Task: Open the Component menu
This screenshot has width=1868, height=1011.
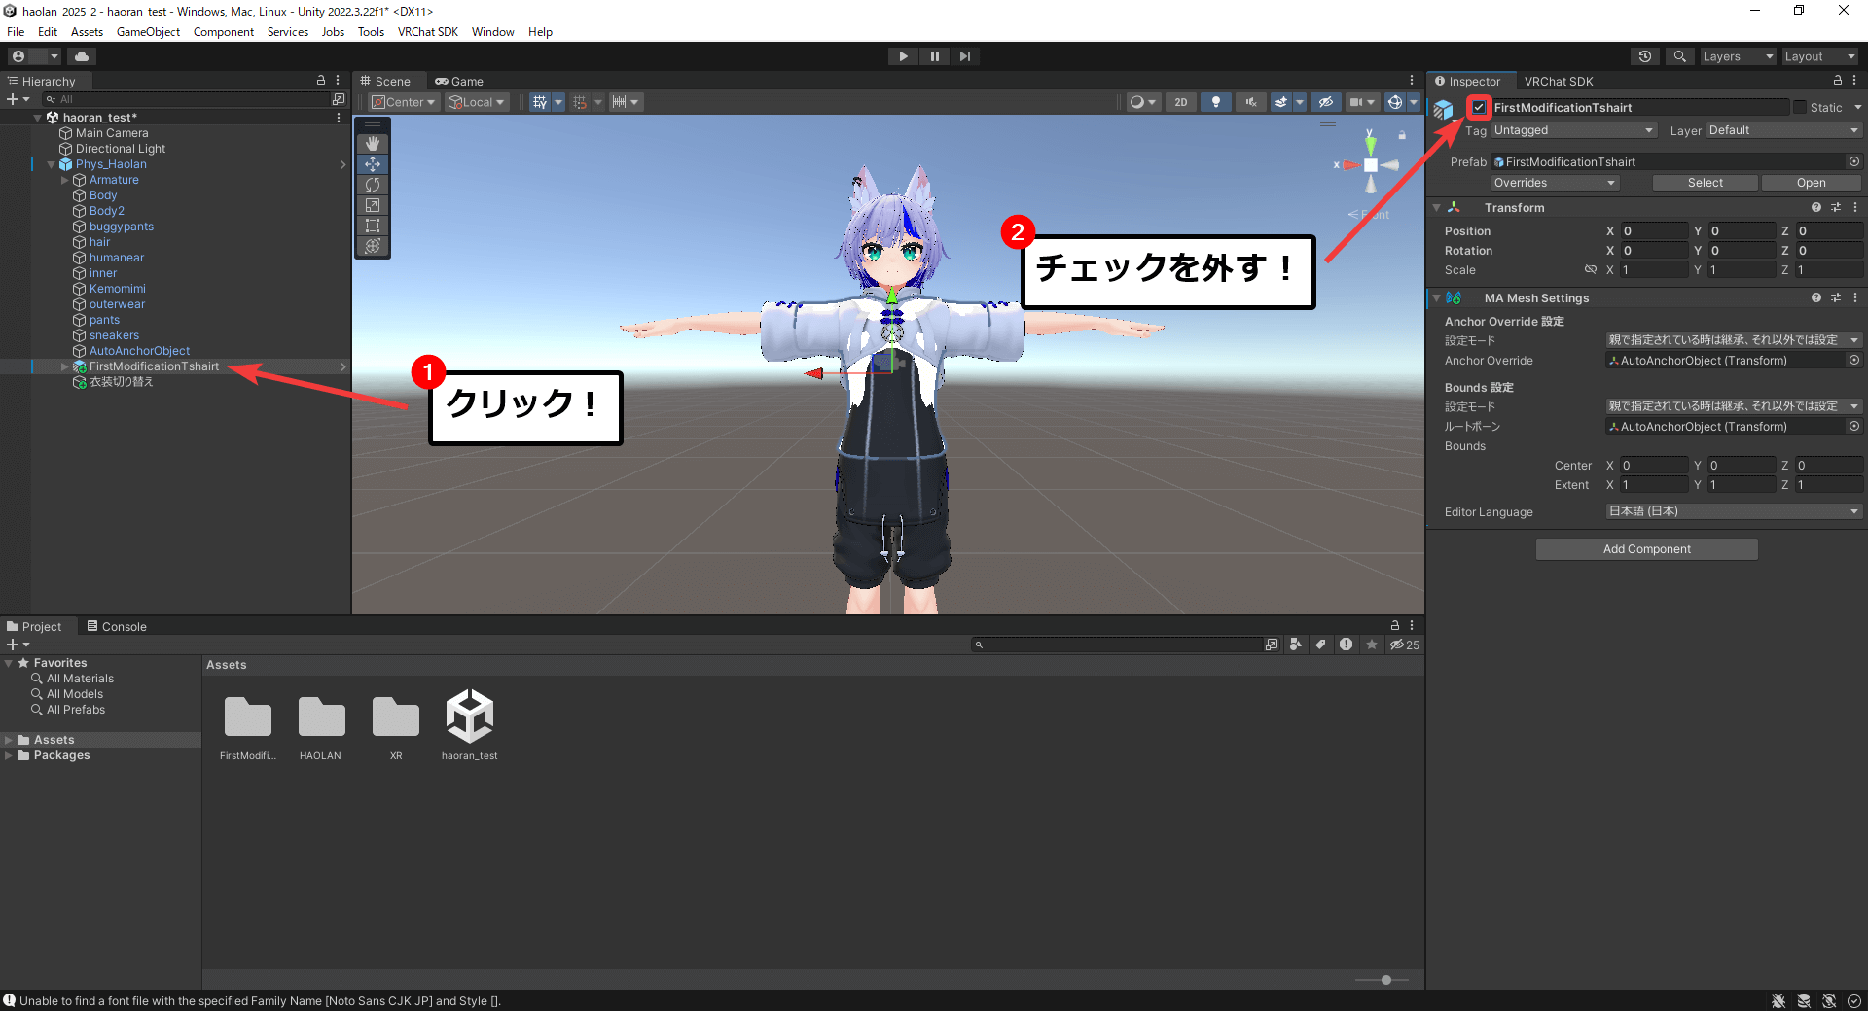Action: pyautogui.click(x=223, y=32)
